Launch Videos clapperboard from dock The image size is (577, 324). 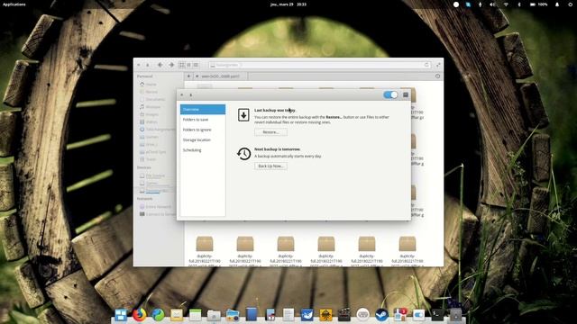pos(344,315)
